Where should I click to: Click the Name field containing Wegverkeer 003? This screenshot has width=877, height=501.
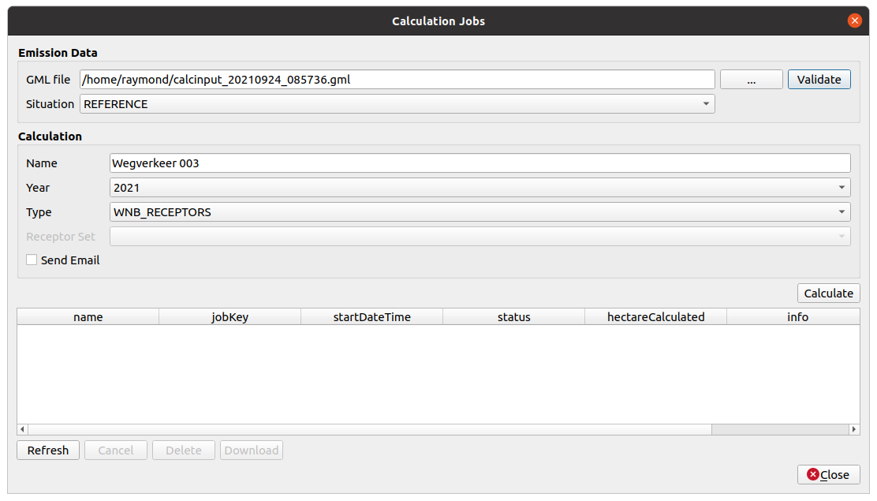click(x=480, y=163)
